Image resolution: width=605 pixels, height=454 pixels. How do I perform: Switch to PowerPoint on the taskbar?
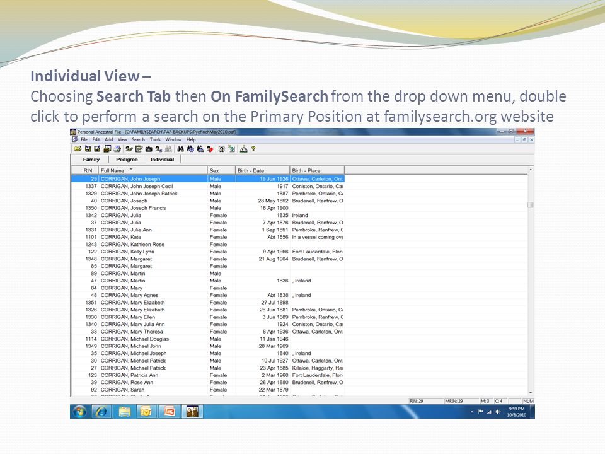[170, 412]
